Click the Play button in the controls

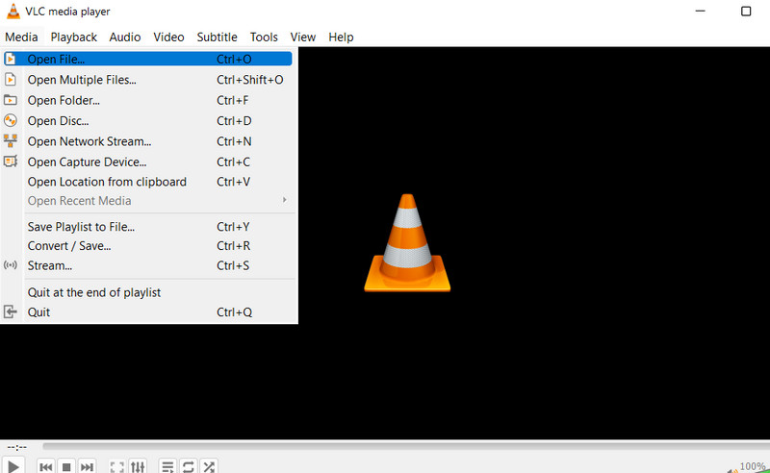[x=13, y=466]
